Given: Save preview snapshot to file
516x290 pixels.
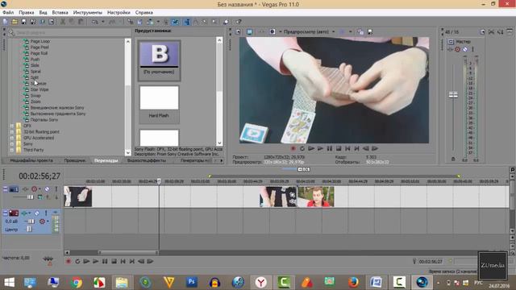Looking at the screenshot, I should point(370,32).
